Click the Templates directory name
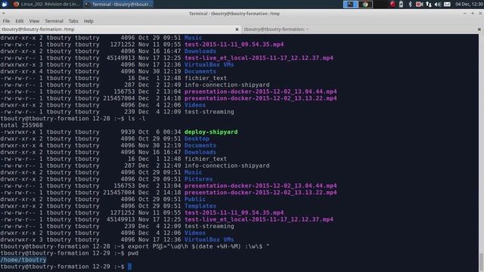 click(200, 206)
